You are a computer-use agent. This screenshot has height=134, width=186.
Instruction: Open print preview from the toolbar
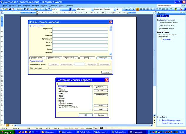(21, 9)
